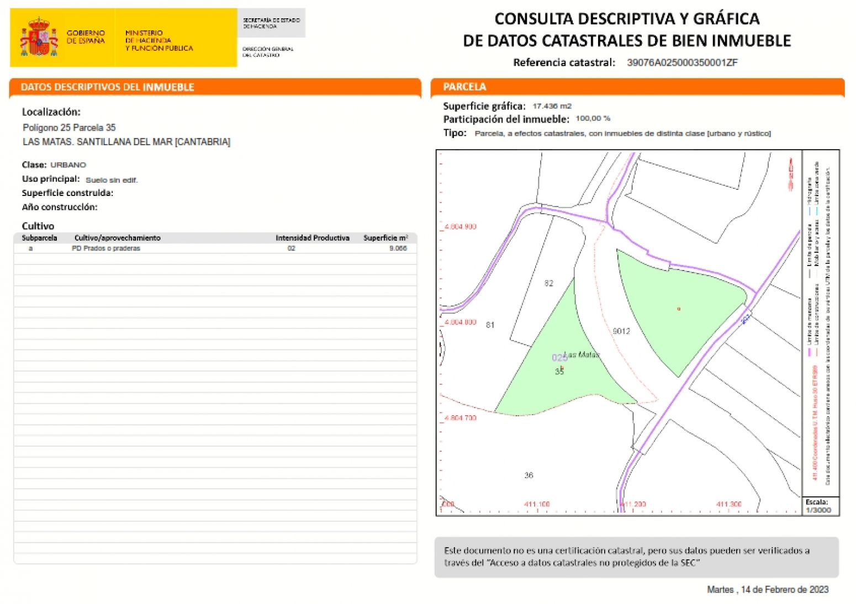Viewport: 856px width, 604px height.
Task: Click the 'Subparcela' column header
Action: [x=39, y=238]
